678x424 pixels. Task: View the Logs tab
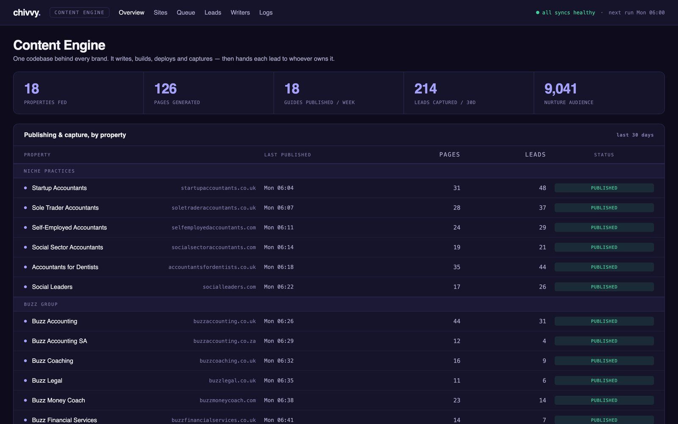pyautogui.click(x=266, y=13)
